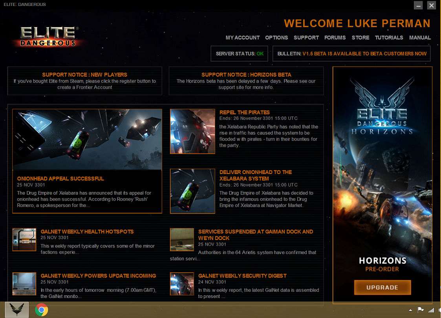Open network signal tray icon
This screenshot has width=441, height=318.
[x=431, y=310]
